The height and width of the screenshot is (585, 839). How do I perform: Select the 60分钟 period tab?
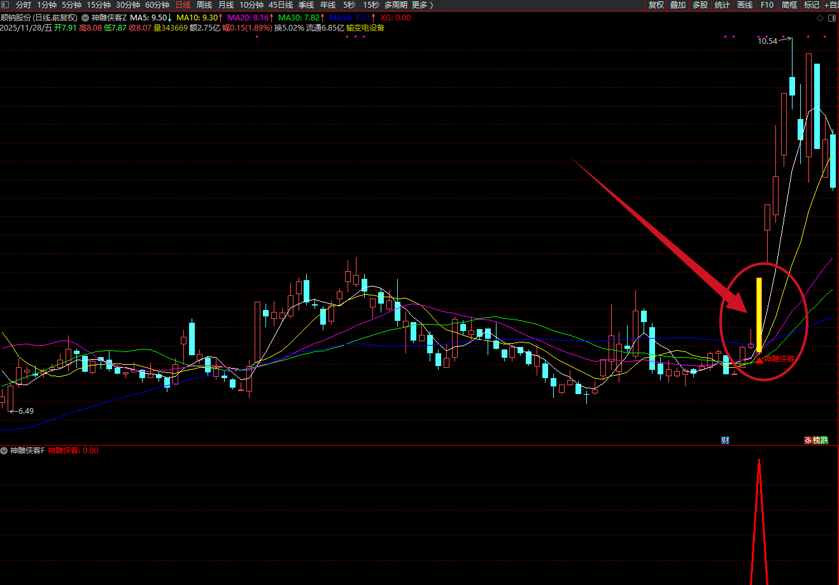(157, 5)
